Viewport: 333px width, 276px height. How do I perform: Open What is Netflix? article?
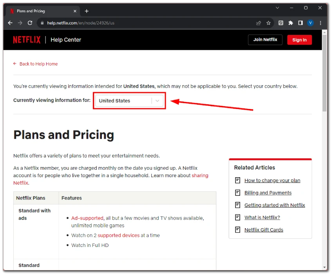click(262, 217)
